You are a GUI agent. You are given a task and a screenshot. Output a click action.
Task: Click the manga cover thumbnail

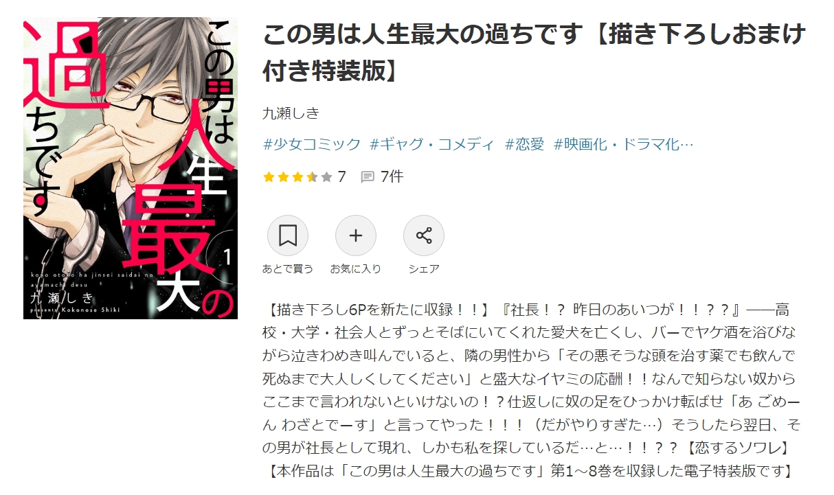coord(131,168)
